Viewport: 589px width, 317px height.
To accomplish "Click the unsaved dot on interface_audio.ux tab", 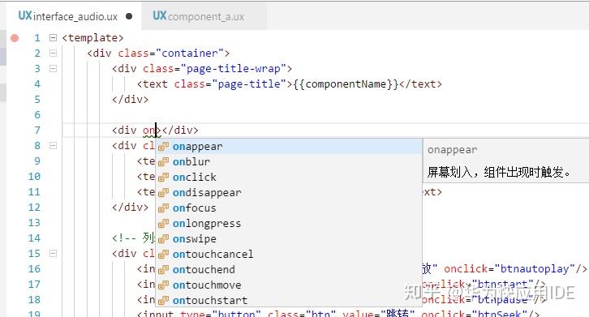I will 129,16.
